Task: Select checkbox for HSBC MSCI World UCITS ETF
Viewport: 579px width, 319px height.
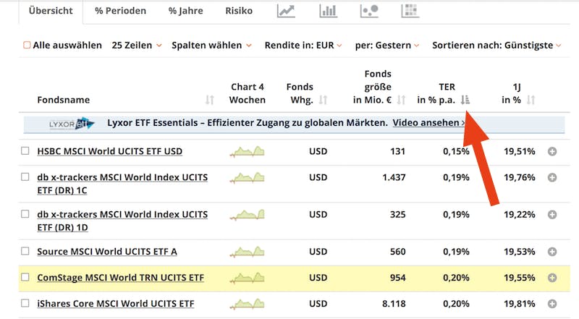Action: click(x=25, y=150)
